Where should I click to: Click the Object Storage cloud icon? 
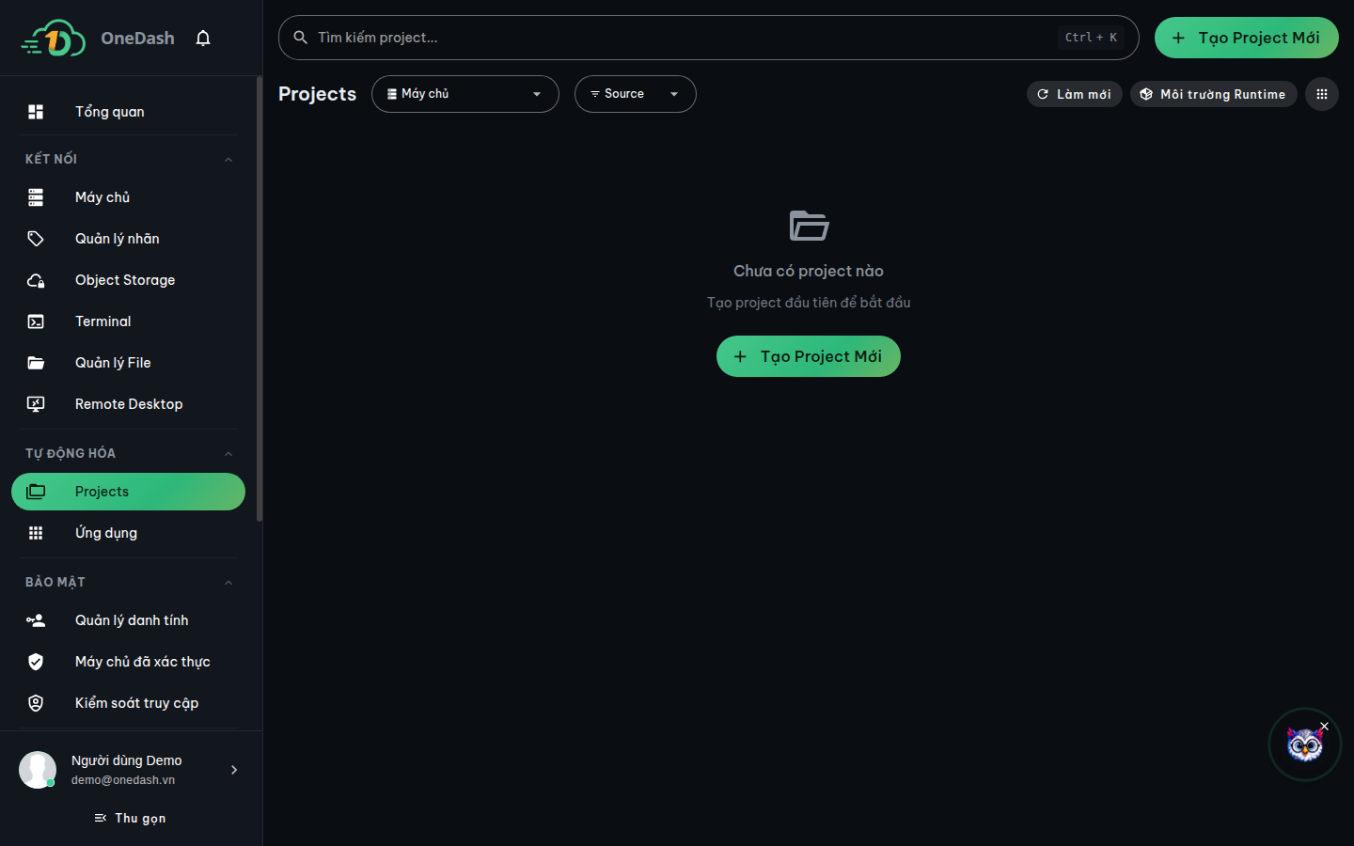coord(36,280)
